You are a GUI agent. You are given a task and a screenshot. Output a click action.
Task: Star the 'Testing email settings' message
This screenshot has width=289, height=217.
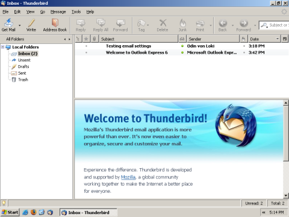pyautogui.click(x=86, y=46)
